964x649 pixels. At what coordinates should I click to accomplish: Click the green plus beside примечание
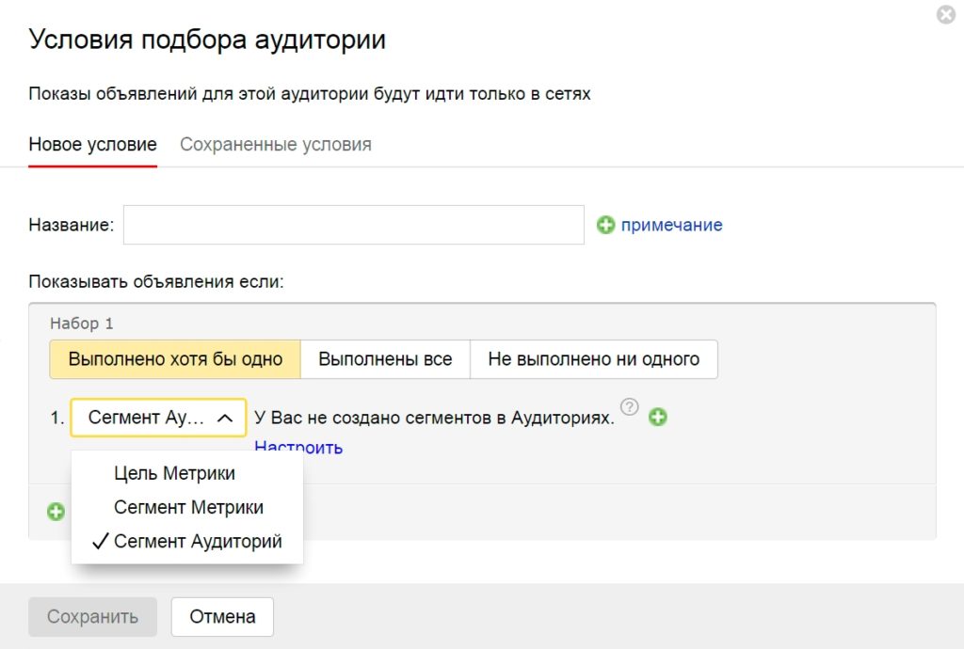606,225
